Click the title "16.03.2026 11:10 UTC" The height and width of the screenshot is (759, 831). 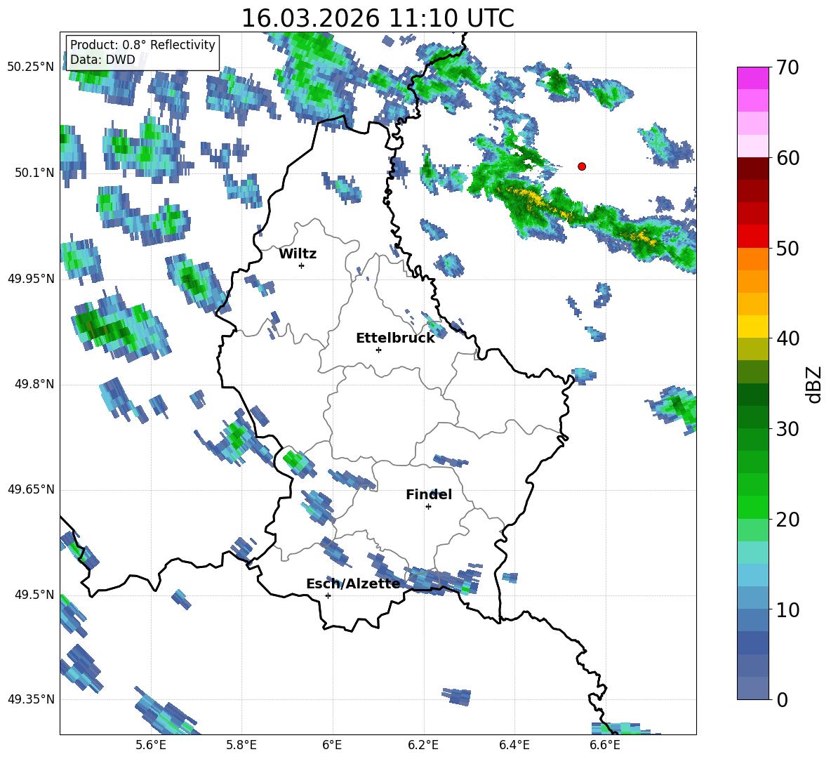pos(378,18)
